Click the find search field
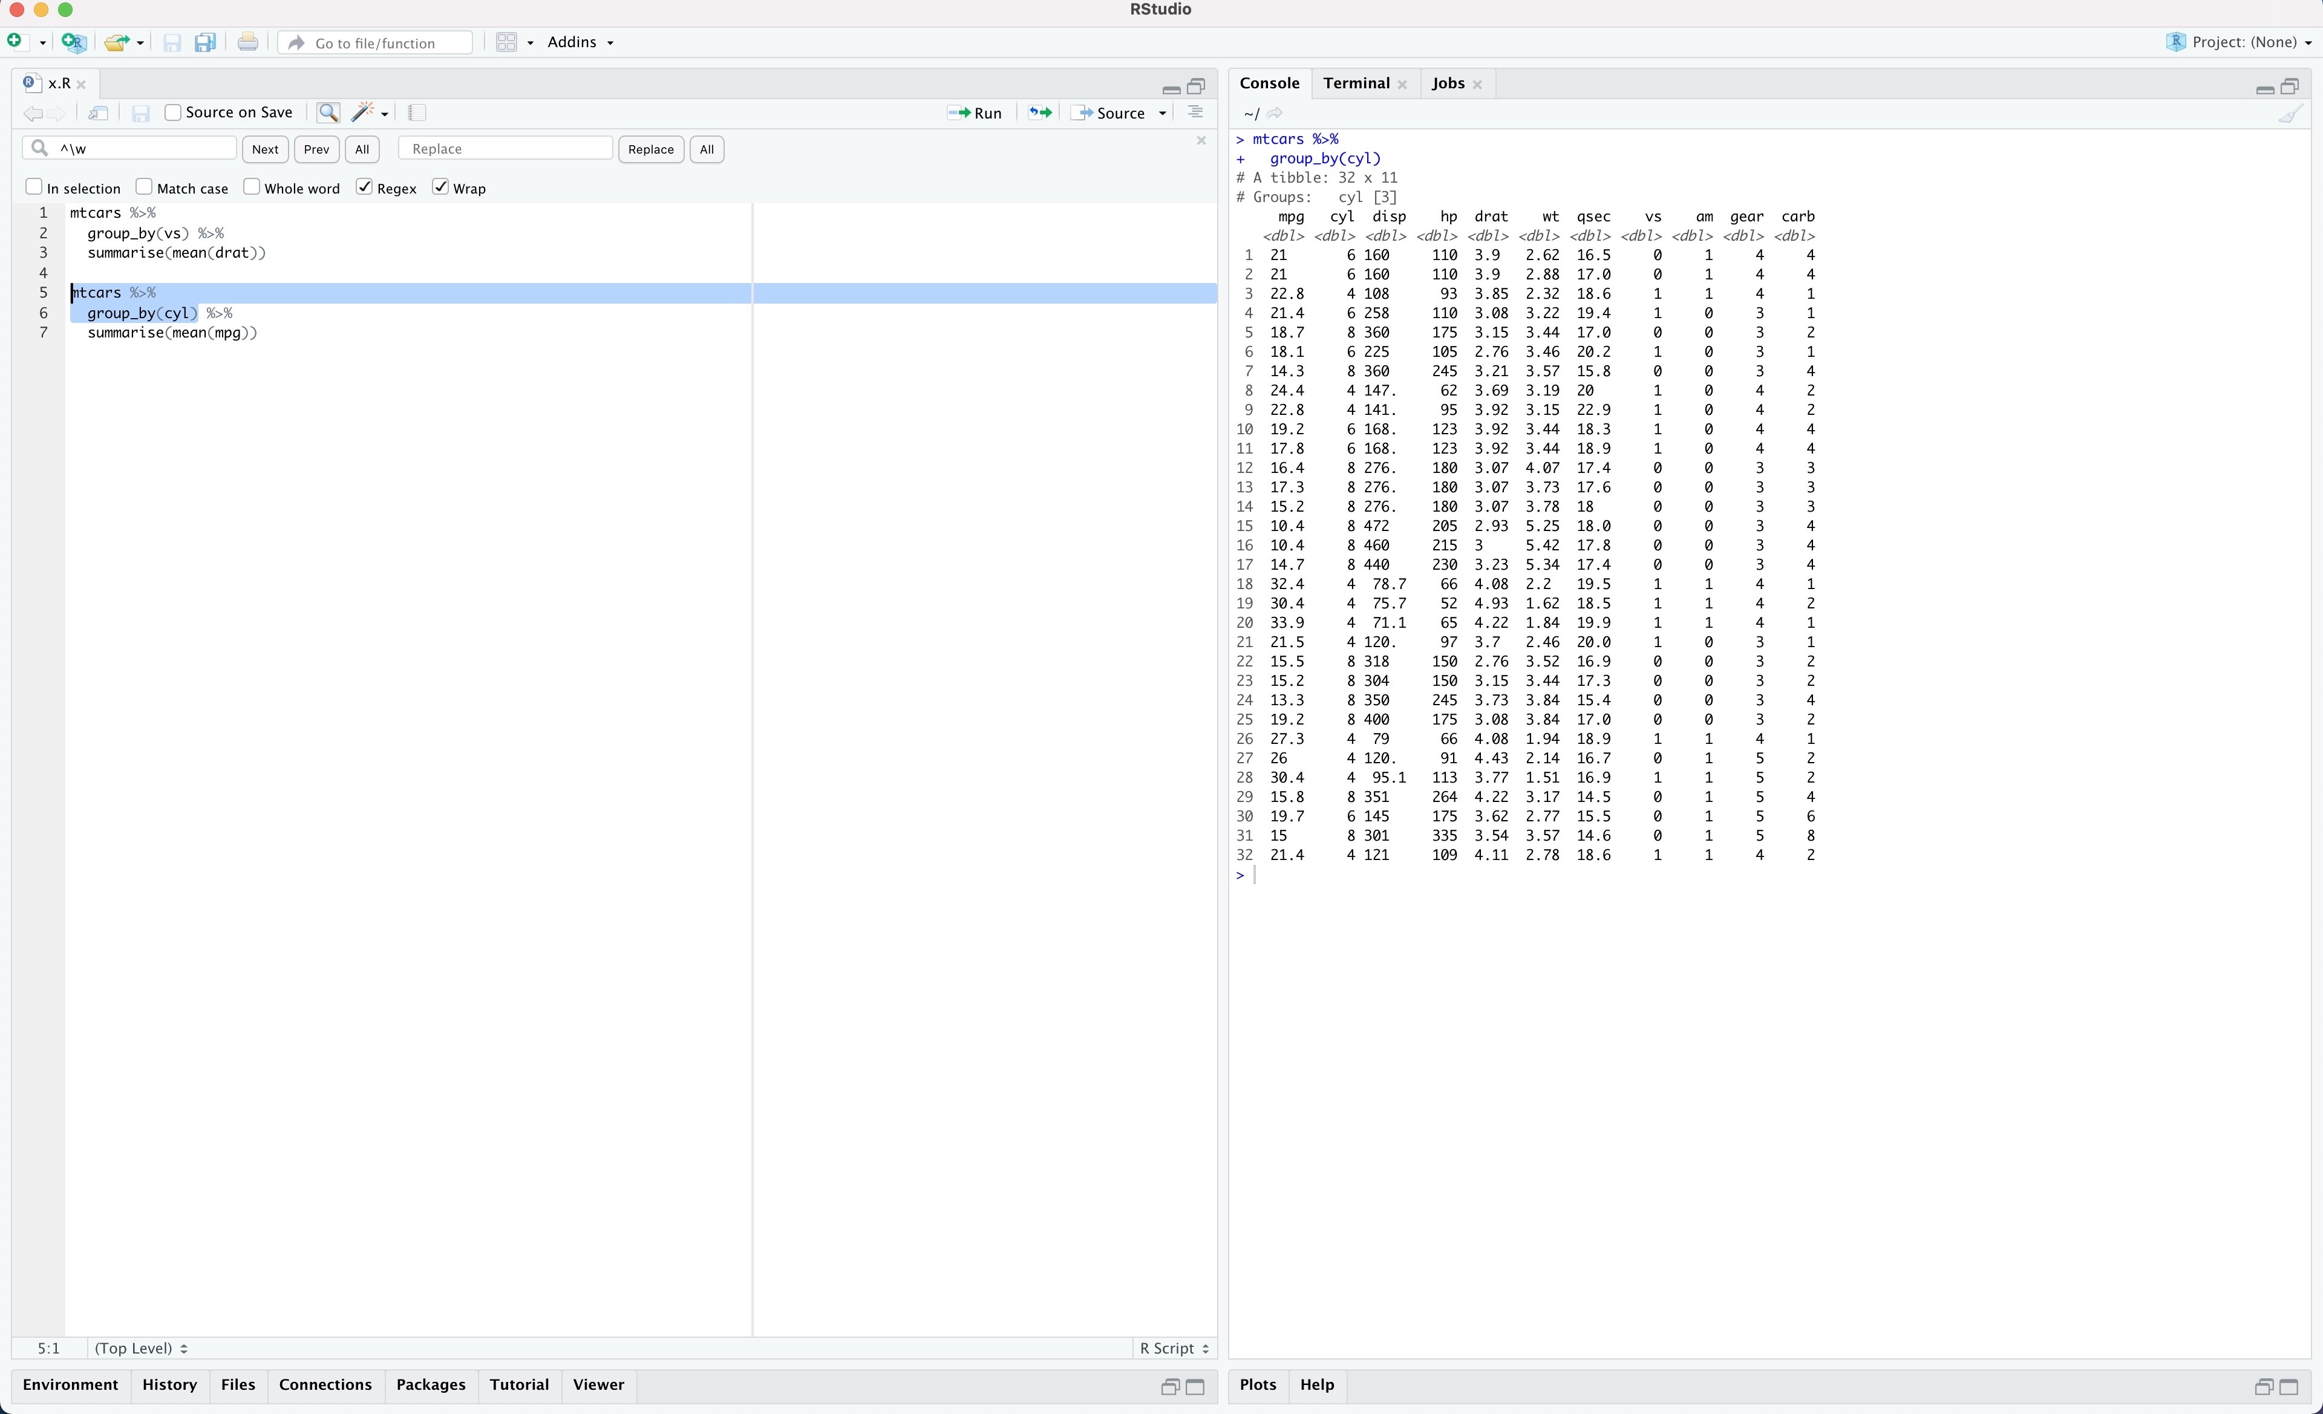 coord(129,148)
